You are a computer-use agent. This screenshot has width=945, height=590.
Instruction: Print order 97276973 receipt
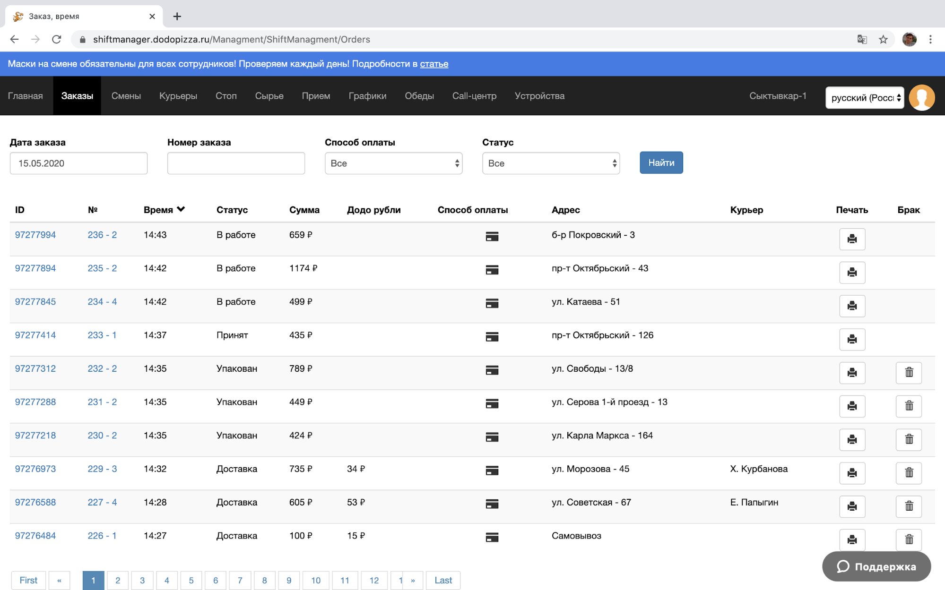click(x=852, y=473)
